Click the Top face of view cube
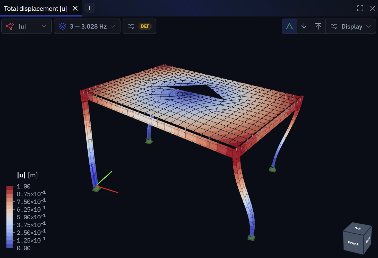Screen dimensions: 378x258 point(357,228)
